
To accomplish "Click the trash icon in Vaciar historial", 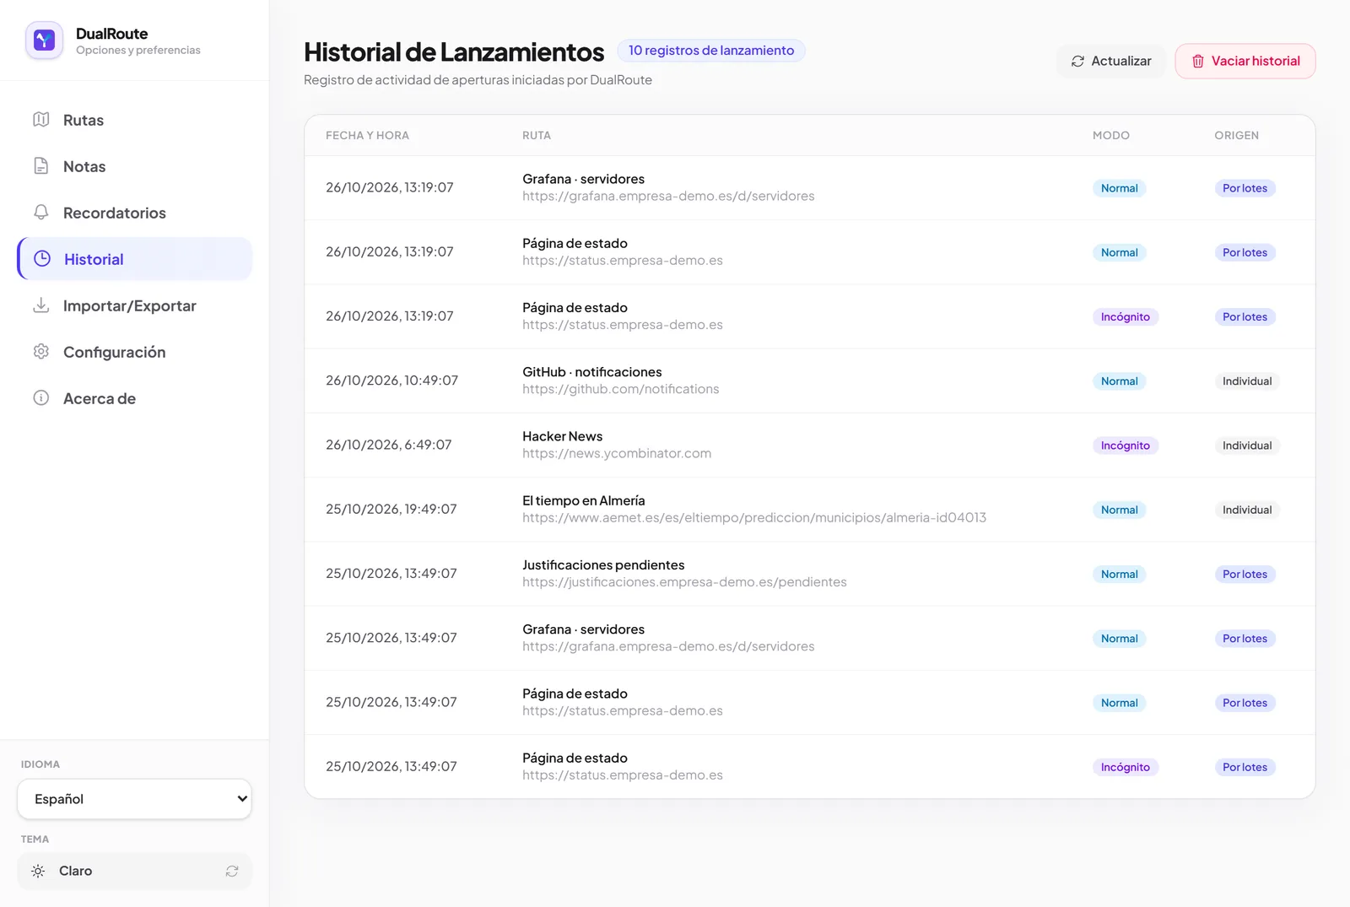I will click(x=1197, y=62).
